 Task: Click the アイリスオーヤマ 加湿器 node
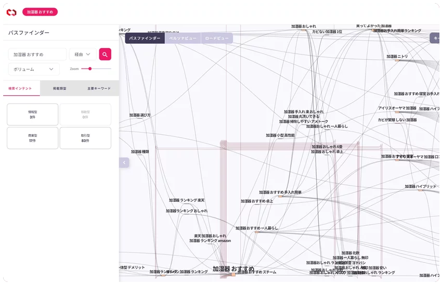pos(397,108)
